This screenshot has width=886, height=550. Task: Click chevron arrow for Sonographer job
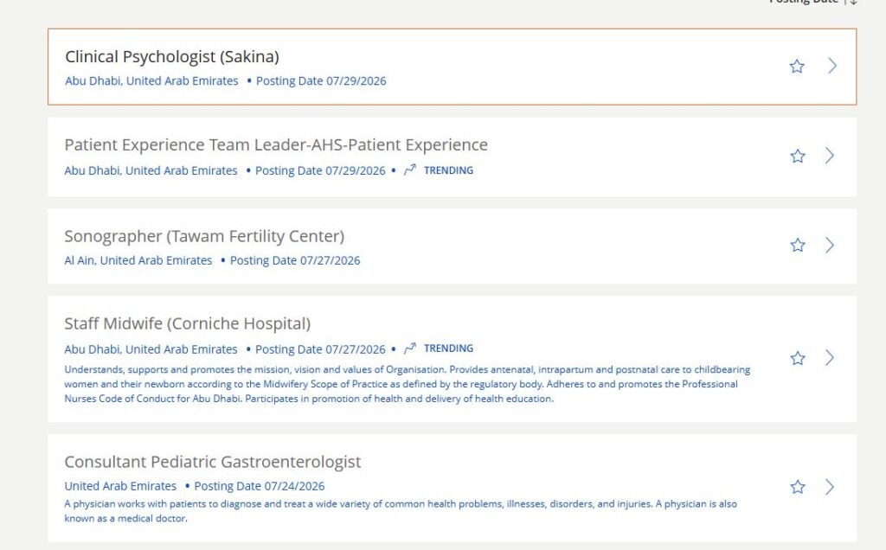[830, 245]
